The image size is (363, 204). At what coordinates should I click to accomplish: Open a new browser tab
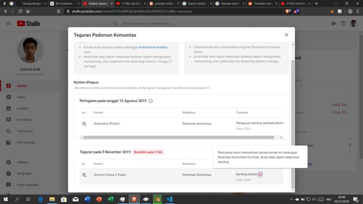pyautogui.click(x=316, y=3)
